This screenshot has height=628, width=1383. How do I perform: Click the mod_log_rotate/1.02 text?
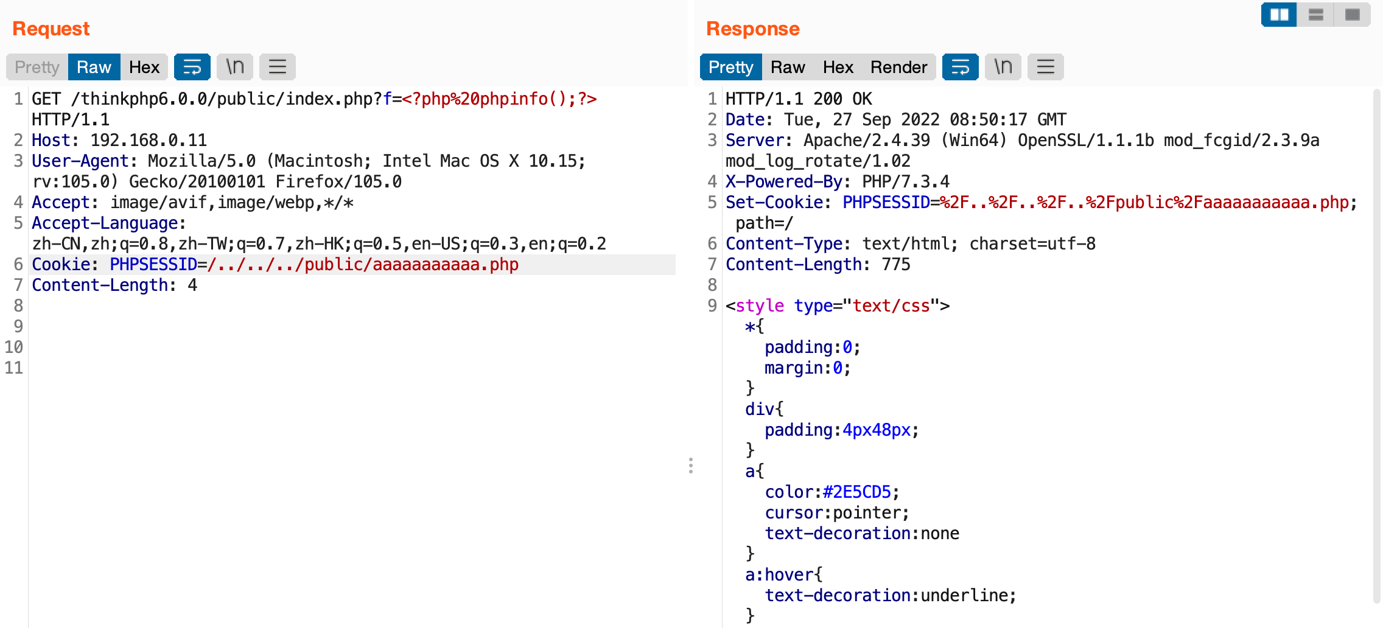[x=818, y=161]
